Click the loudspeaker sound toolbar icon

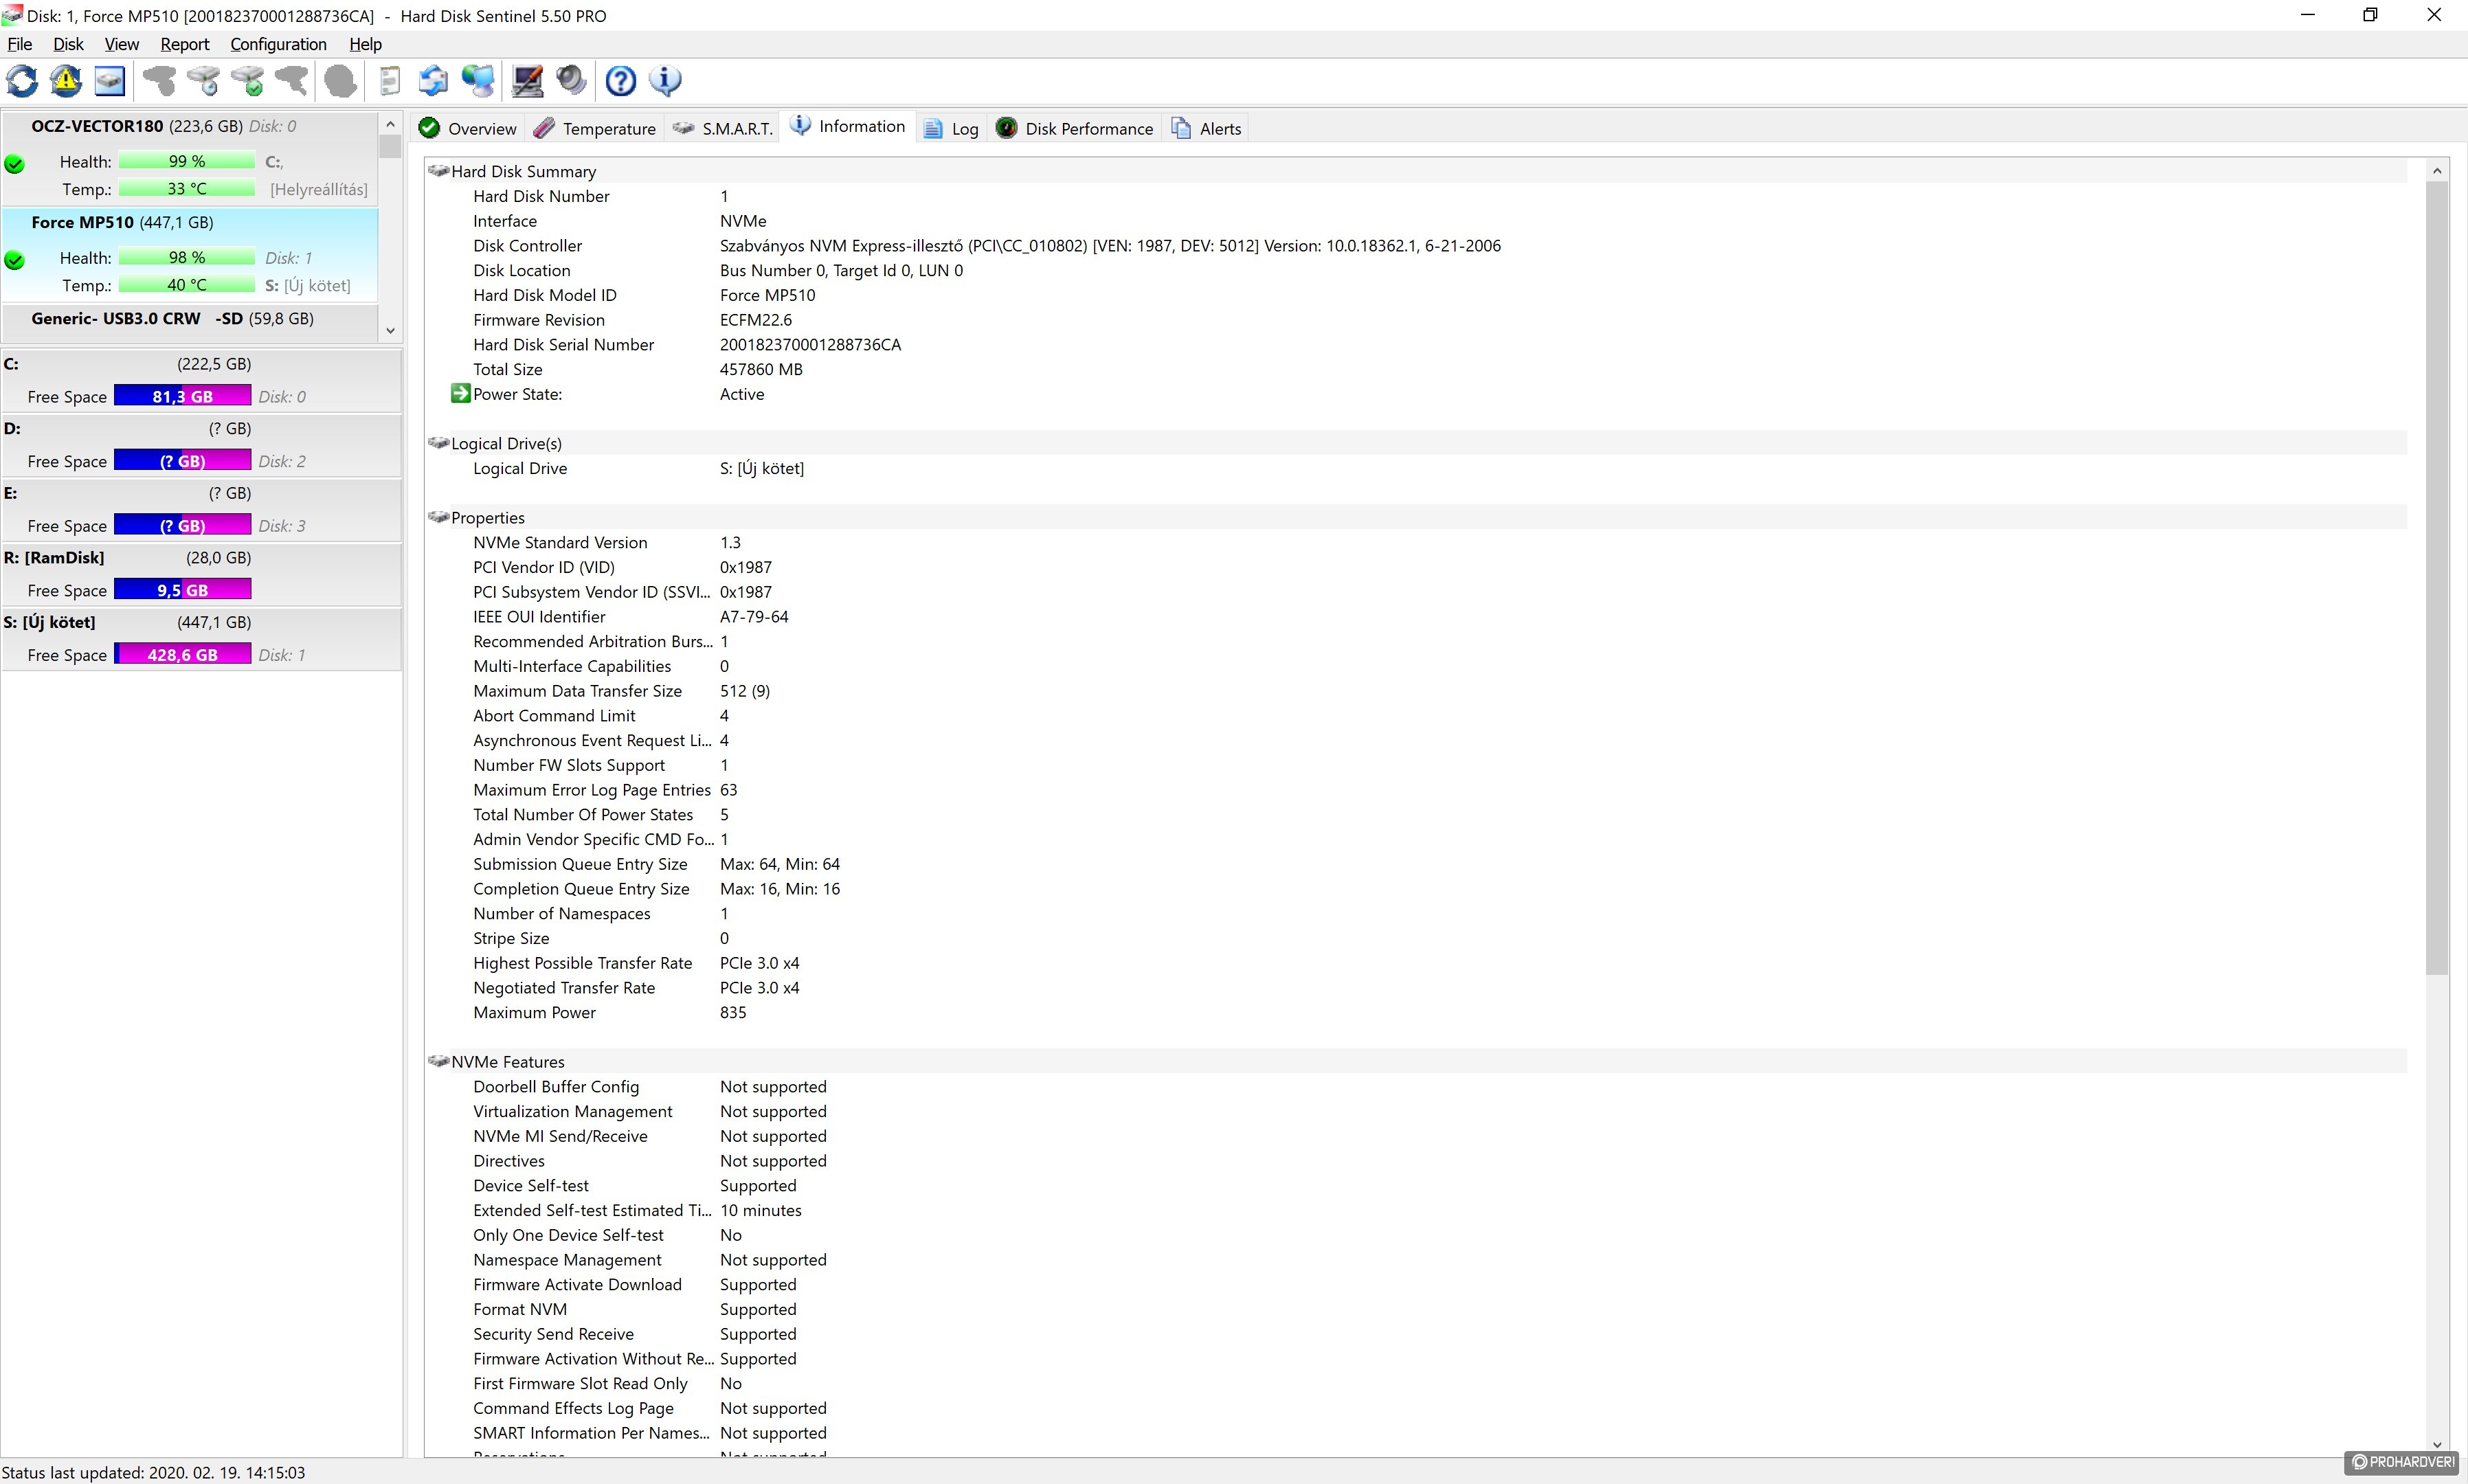[571, 81]
